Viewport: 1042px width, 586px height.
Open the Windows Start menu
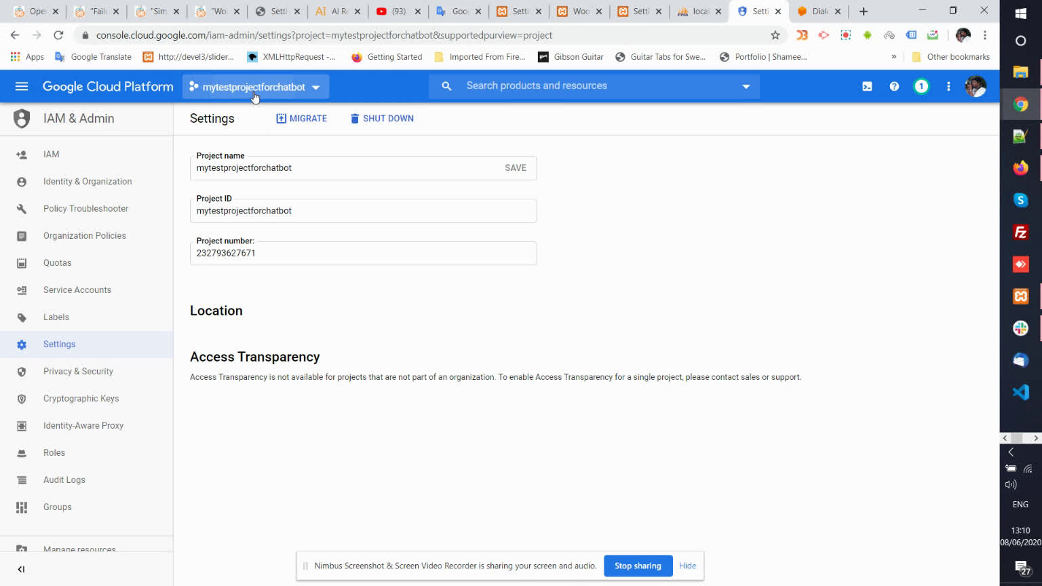pyautogui.click(x=1020, y=13)
